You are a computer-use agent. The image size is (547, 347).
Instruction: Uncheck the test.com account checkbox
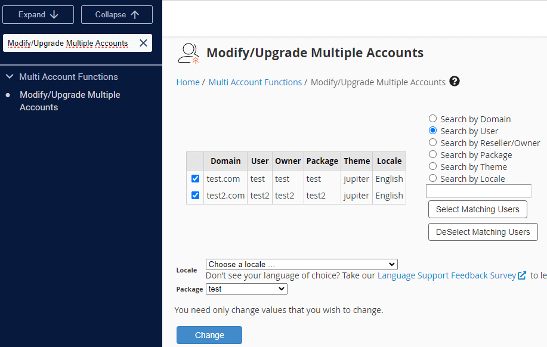click(x=195, y=179)
